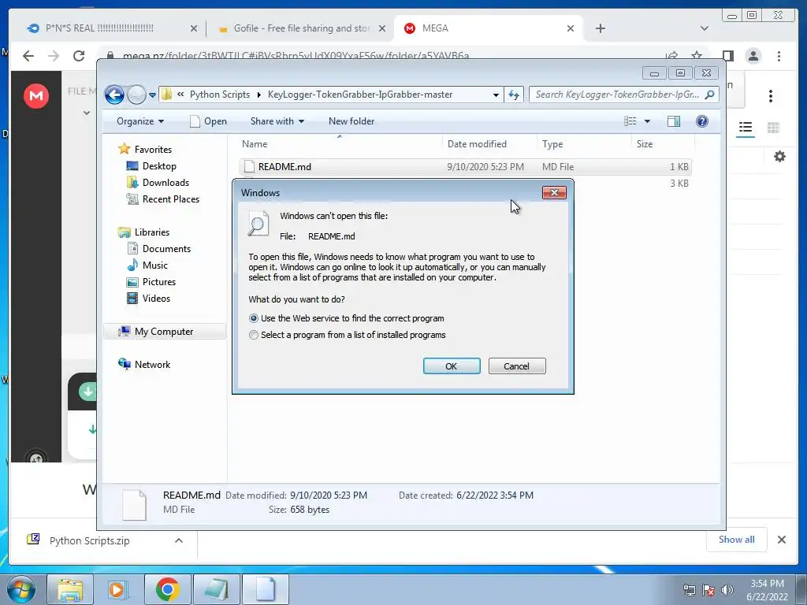
Task: Reload the MEGA page in Chrome
Action: 79,56
